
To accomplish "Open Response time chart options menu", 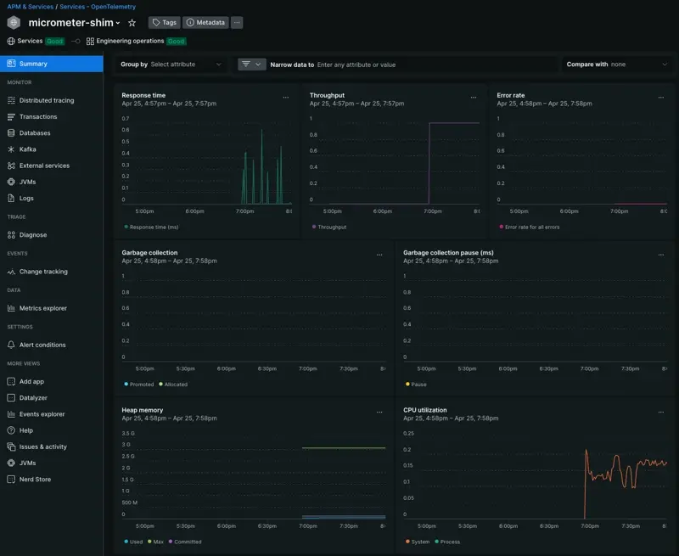I will click(x=286, y=98).
